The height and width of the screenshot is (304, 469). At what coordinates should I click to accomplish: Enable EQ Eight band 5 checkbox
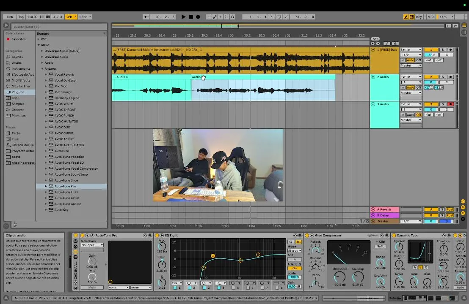pyautogui.click(x=233, y=288)
